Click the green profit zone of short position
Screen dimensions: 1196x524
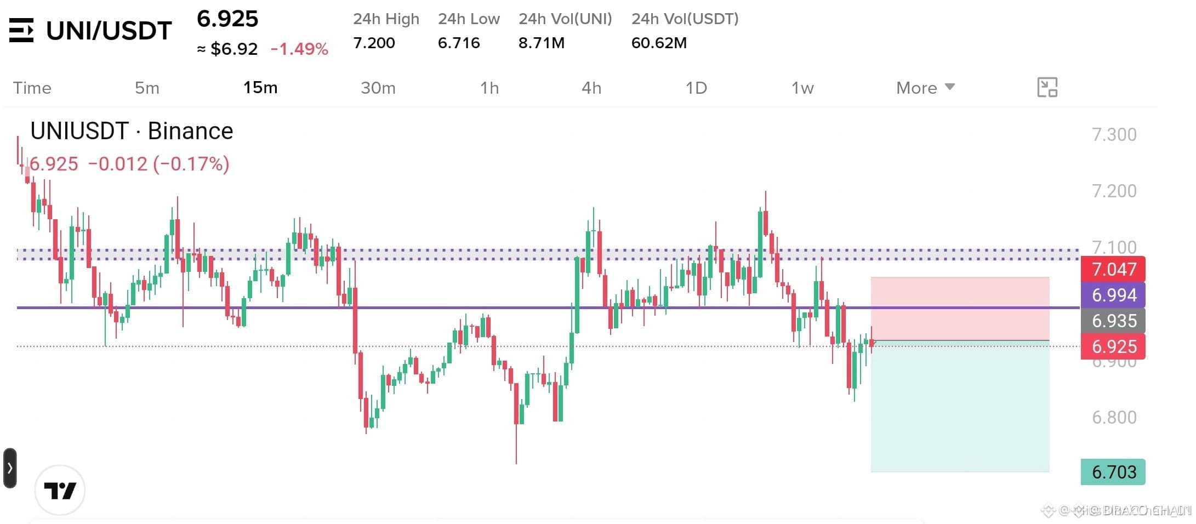[x=960, y=406]
